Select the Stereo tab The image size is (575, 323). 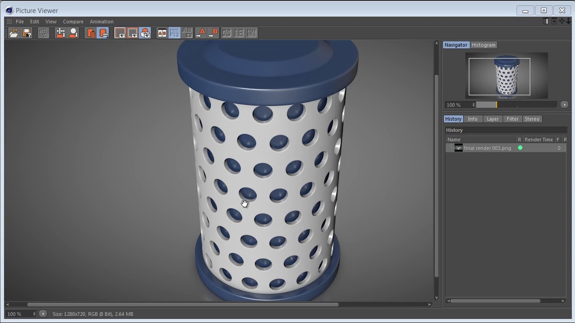[x=532, y=119]
